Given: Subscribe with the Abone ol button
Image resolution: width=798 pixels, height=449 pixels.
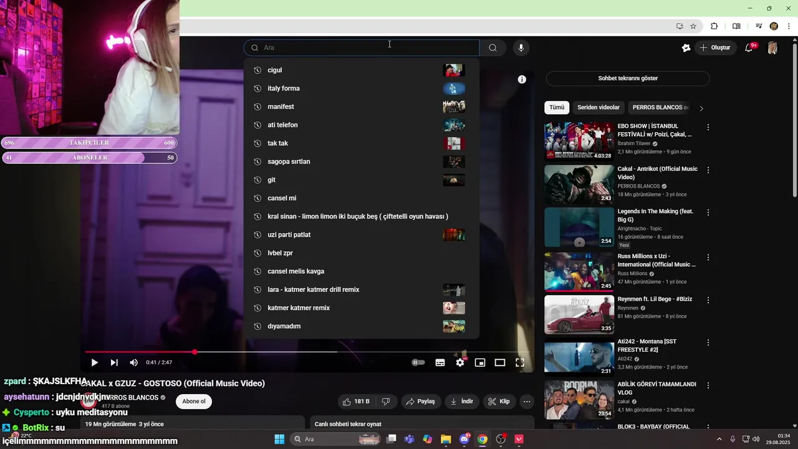Looking at the screenshot, I should point(194,401).
